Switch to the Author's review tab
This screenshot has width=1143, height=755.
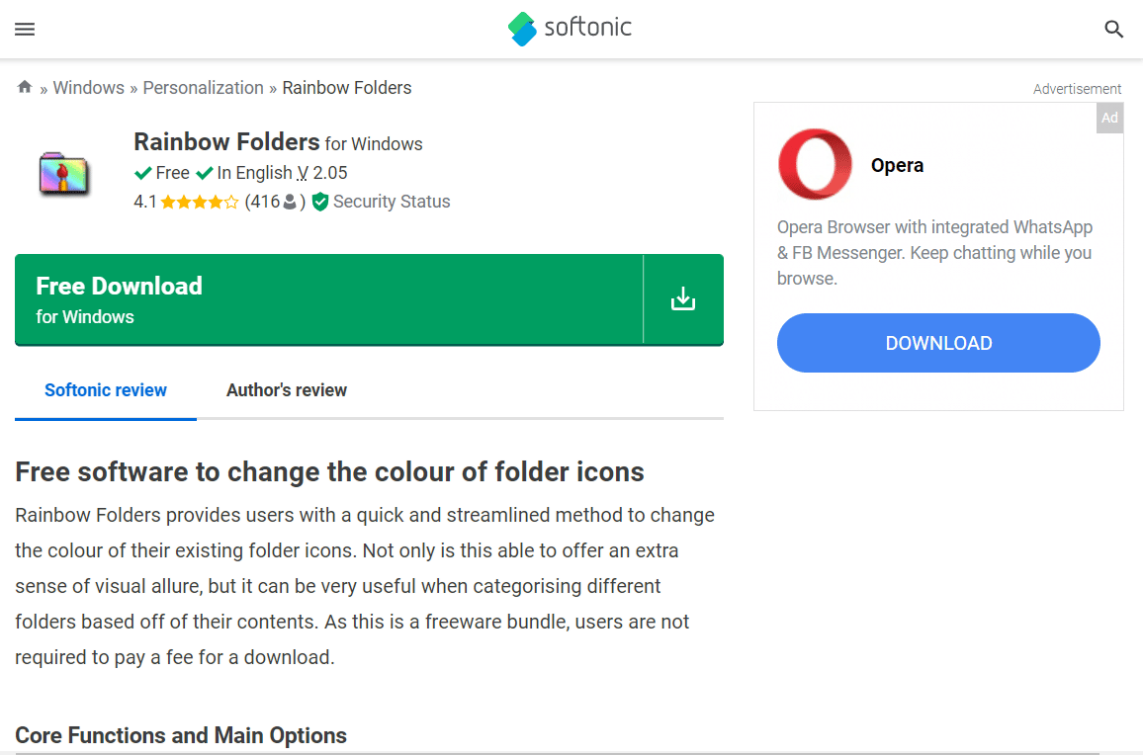[287, 390]
